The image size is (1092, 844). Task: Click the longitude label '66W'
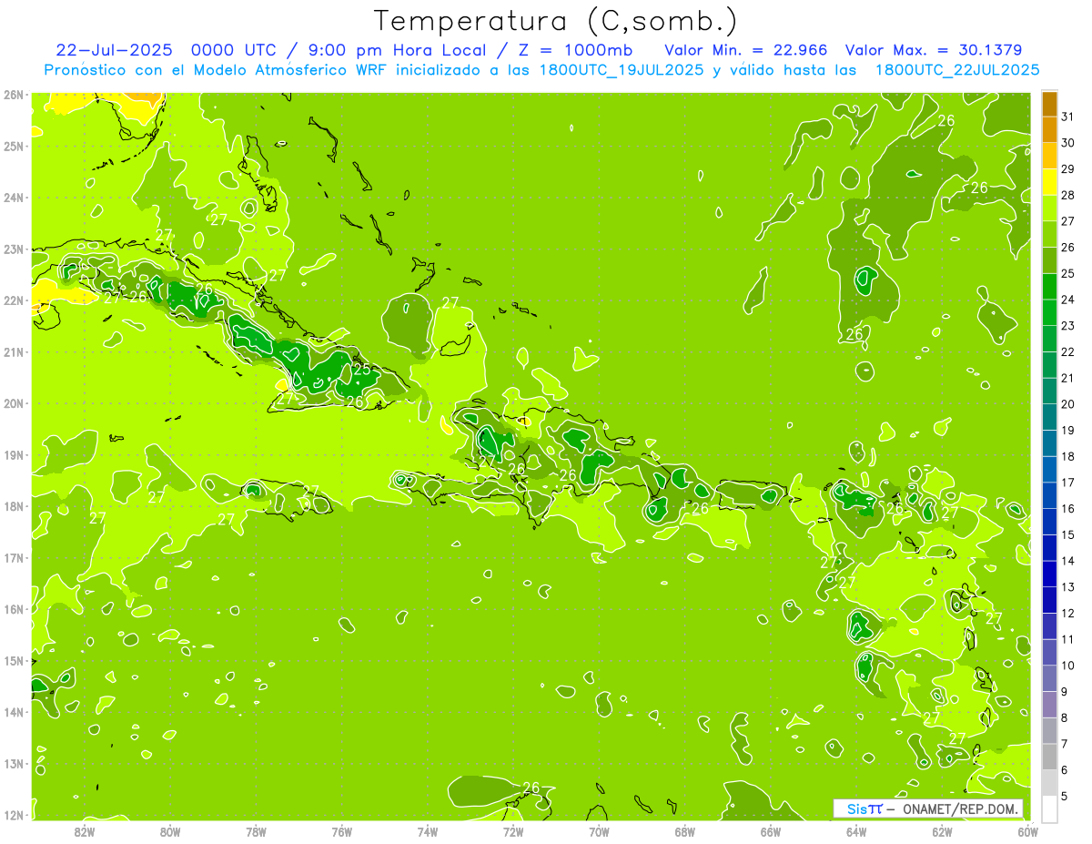[x=771, y=831]
